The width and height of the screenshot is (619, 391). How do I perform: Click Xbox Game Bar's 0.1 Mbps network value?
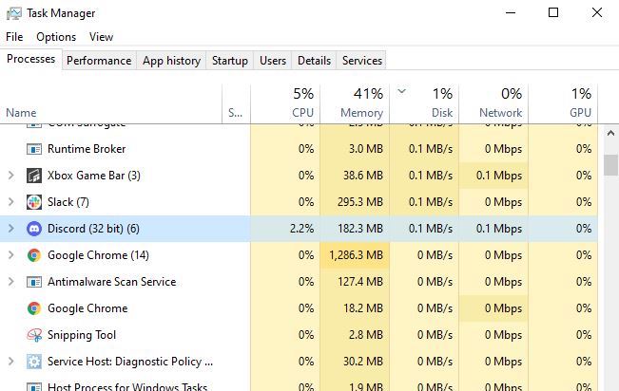[499, 176]
